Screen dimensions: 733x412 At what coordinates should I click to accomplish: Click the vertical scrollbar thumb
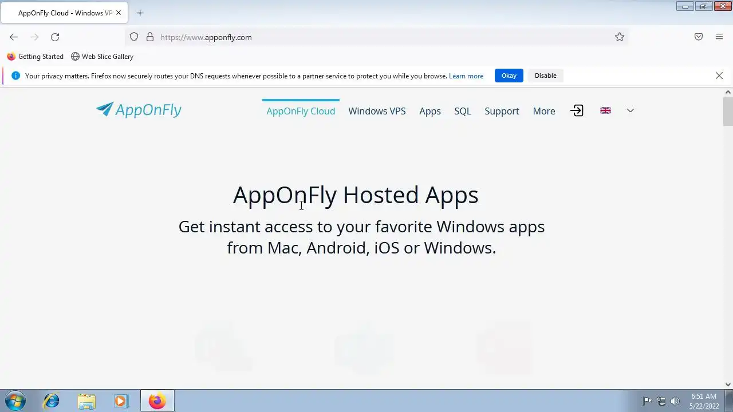728,112
